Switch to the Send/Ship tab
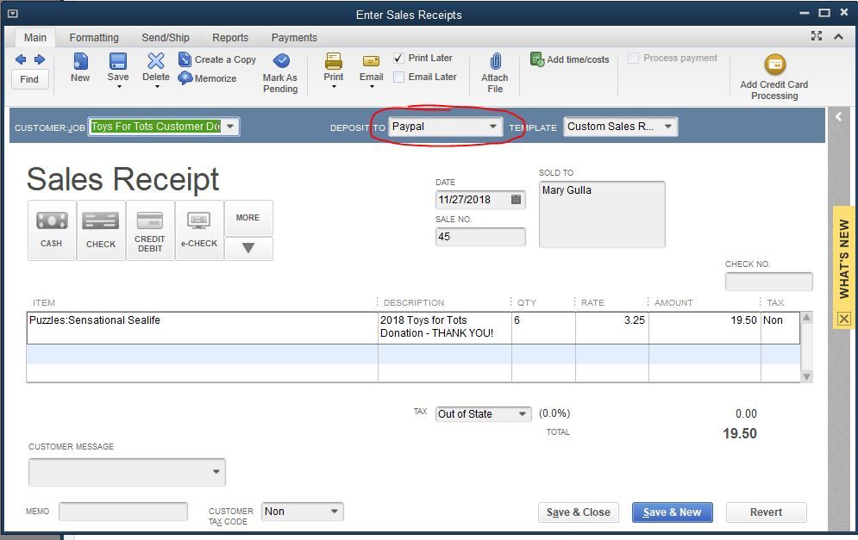 pyautogui.click(x=166, y=37)
